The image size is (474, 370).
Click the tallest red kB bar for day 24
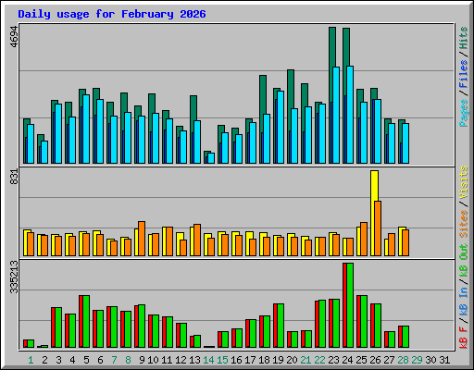click(344, 305)
